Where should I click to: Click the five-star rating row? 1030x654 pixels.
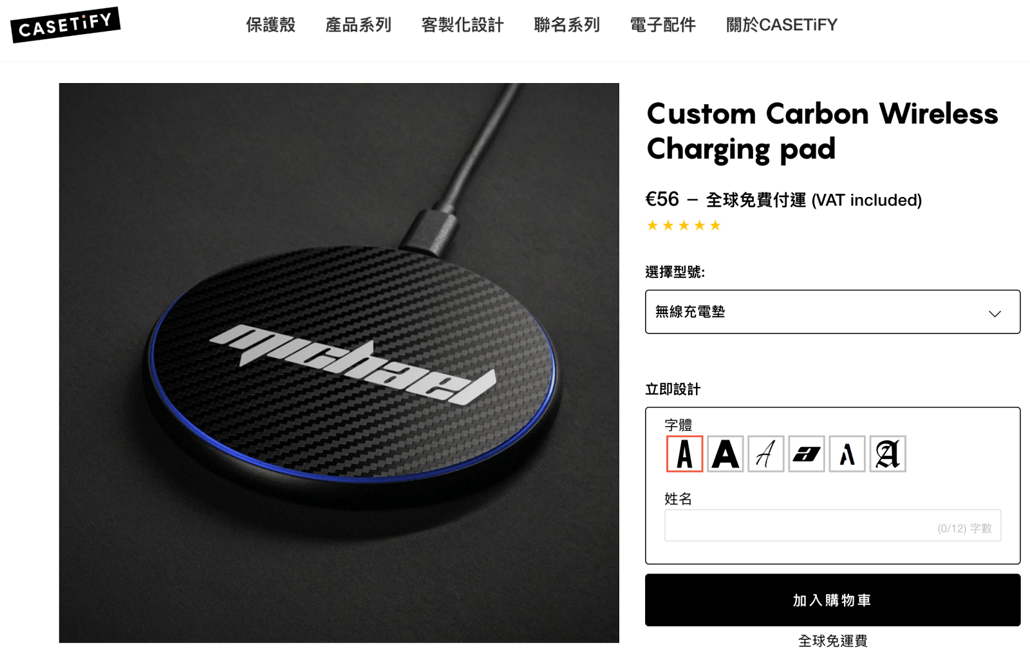pos(684,225)
